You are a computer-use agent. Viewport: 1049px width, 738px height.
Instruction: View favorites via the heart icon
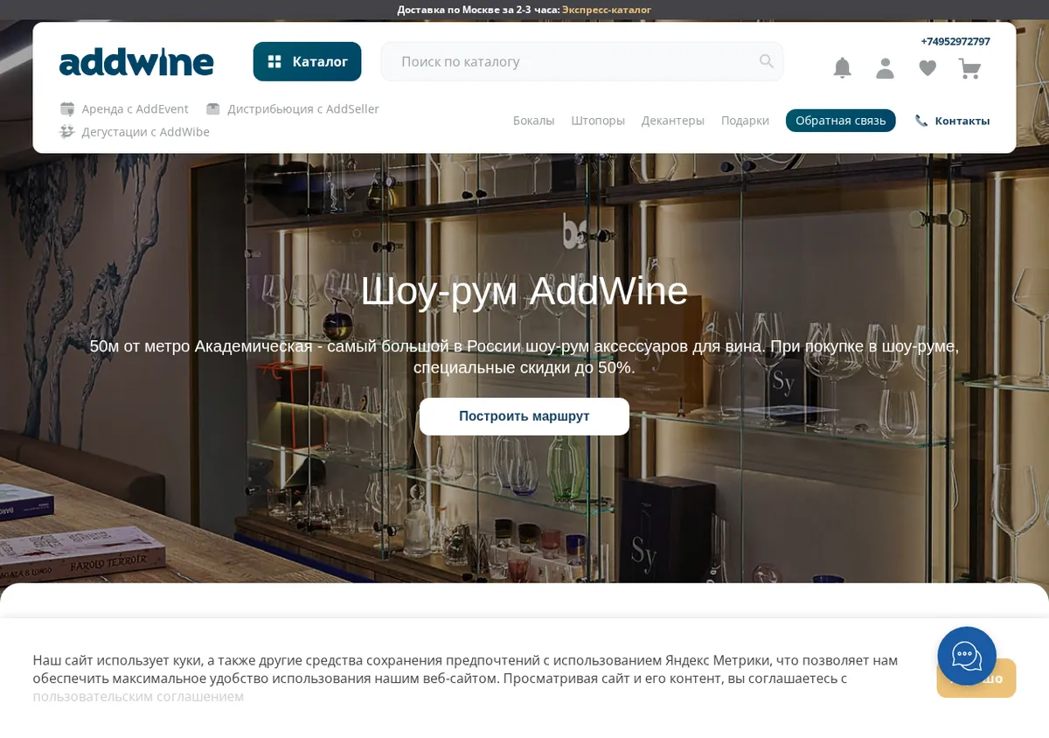(927, 68)
